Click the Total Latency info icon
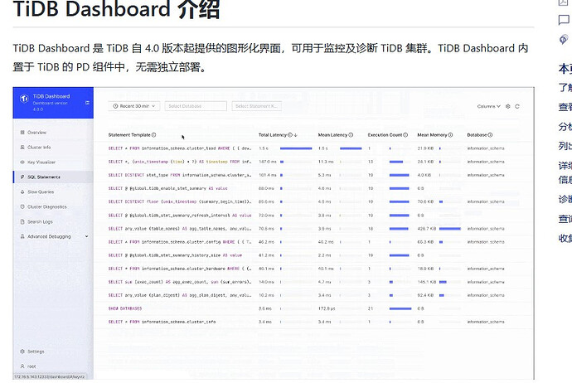This screenshot has height=383, width=572. (290, 135)
